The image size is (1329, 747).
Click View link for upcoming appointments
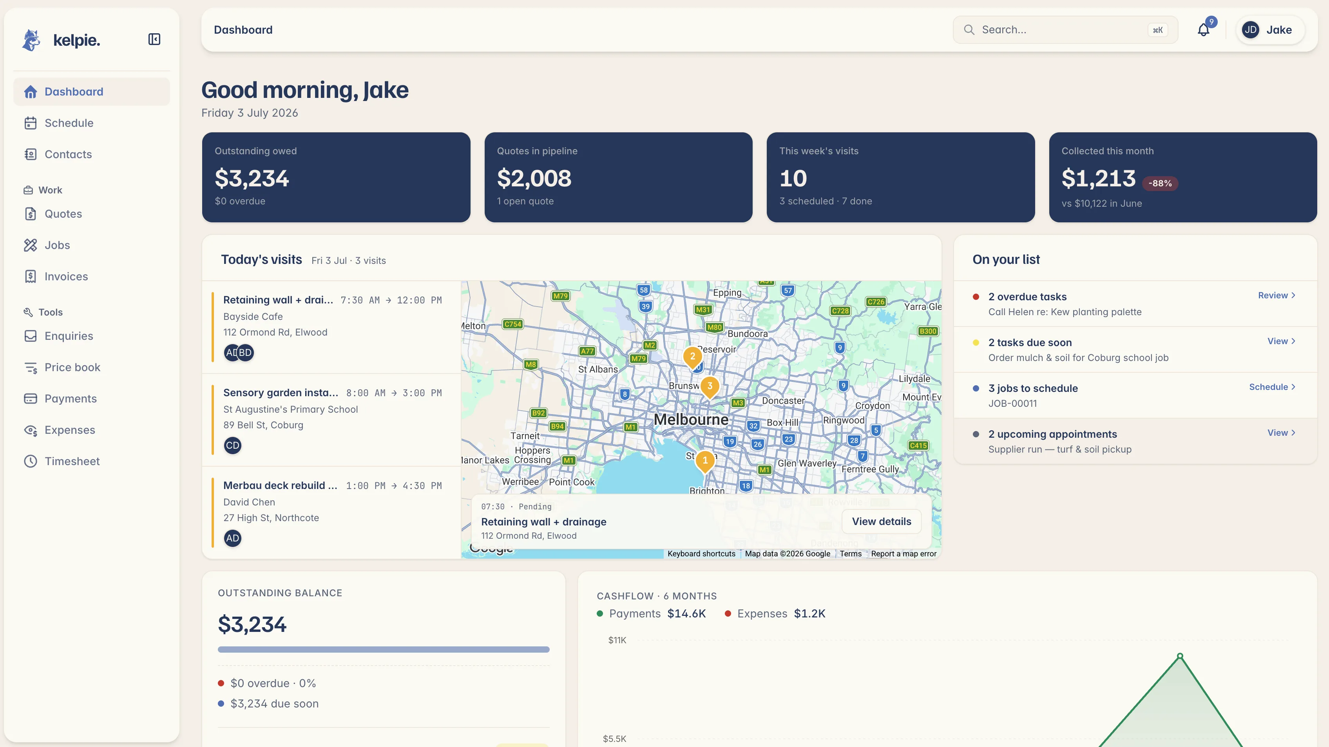pyautogui.click(x=1282, y=433)
